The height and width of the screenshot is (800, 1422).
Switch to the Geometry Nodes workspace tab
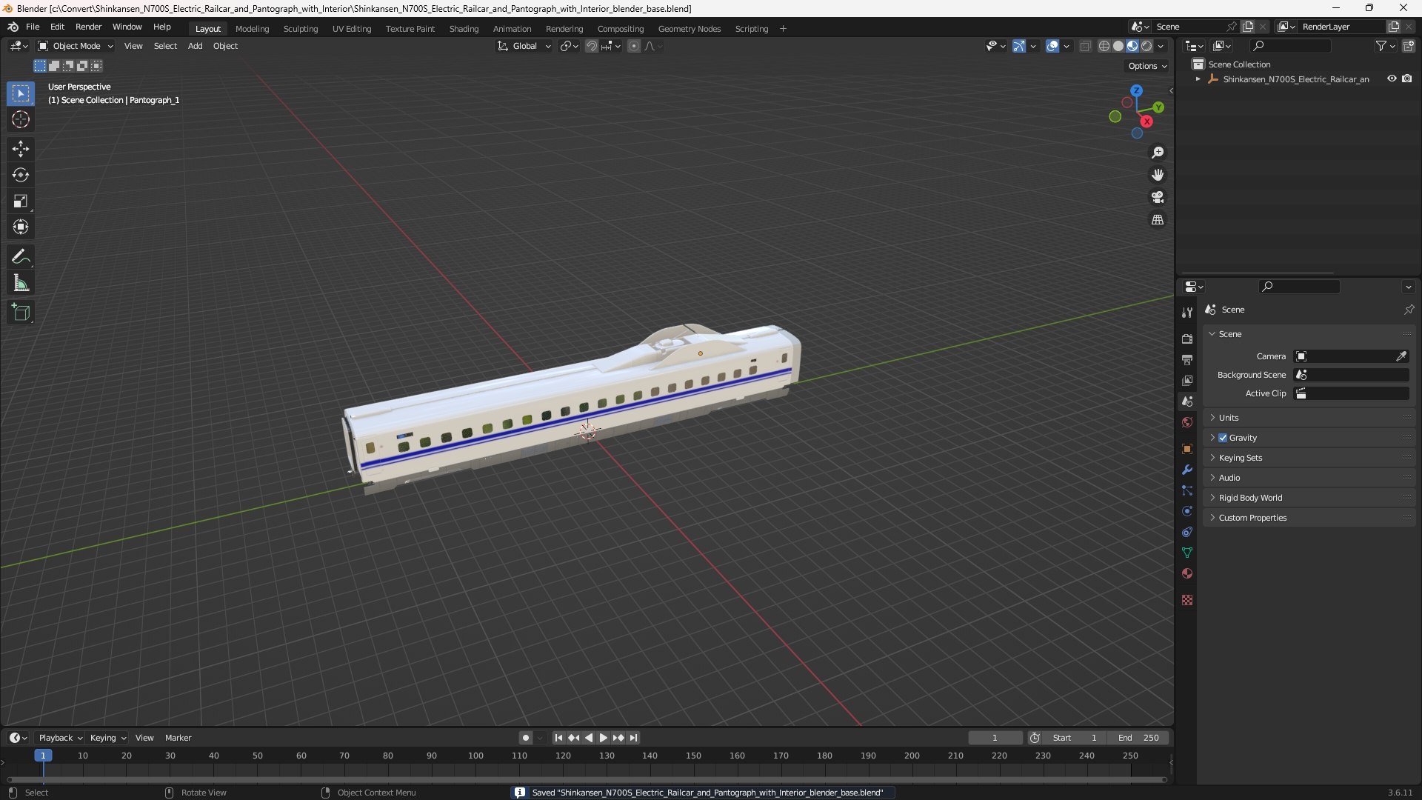coord(689,29)
